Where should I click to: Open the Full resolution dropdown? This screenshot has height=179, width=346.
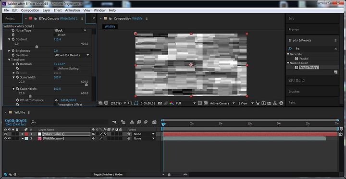tap(185, 103)
